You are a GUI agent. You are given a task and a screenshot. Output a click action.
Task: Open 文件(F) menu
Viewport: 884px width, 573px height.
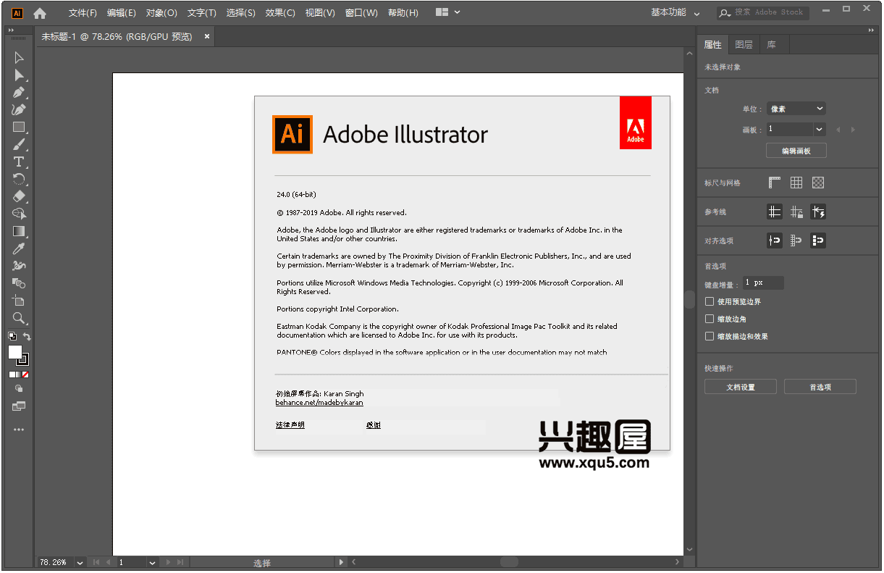(83, 13)
